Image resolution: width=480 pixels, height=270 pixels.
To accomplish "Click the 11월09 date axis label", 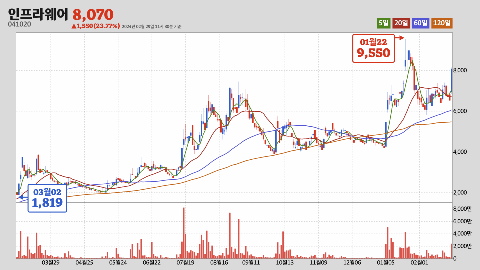I will pyautogui.click(x=318, y=262).
